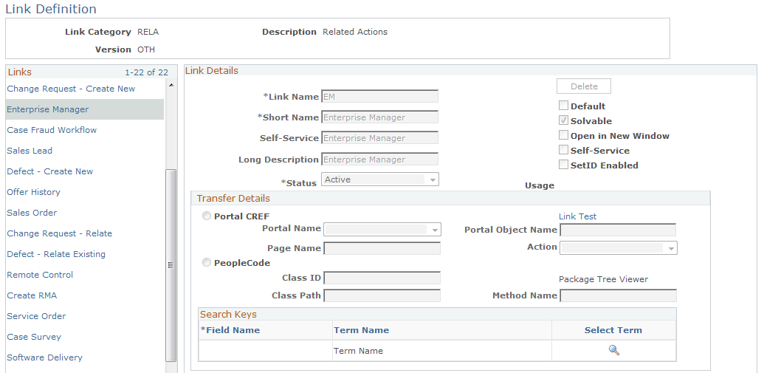This screenshot has height=373, width=764.
Task: Focus the Portal Object Name field
Action: [618, 230]
